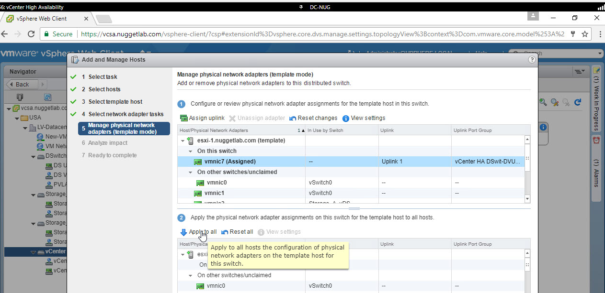Select the vmnic7 (Assigned) adapter row

(230, 162)
